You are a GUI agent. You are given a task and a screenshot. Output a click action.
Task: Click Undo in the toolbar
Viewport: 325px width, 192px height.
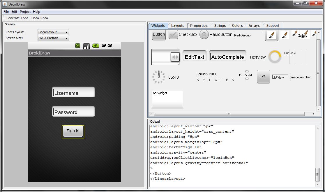pos(35,18)
